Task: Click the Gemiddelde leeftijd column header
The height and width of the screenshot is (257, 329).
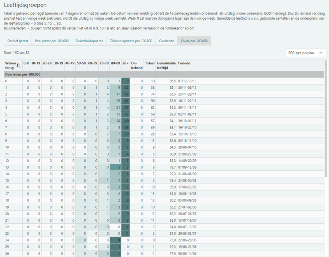Action: tap(166, 66)
